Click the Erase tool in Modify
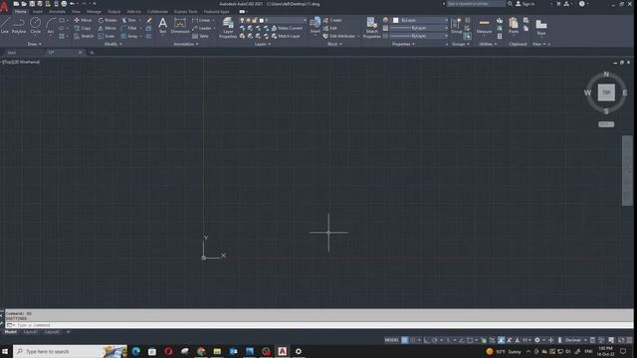This screenshot has width=637, height=358. tap(149, 20)
